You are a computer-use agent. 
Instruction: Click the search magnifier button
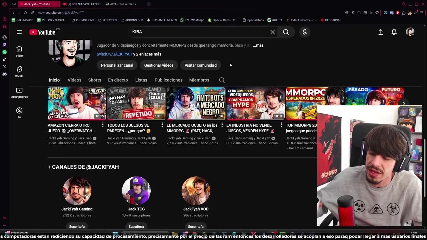click(286, 32)
